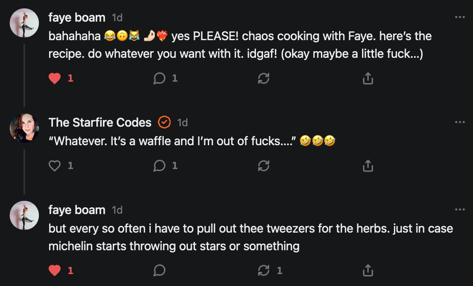Like The Starfire Codes' waffle comment
Image resolution: width=473 pixels, height=286 pixels.
point(54,166)
